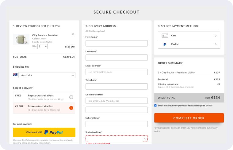
Task: Select Express Australia Post delivery
Action: pos(71,108)
